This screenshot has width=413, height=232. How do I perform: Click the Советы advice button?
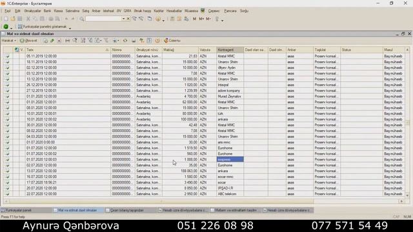[x=172, y=41]
